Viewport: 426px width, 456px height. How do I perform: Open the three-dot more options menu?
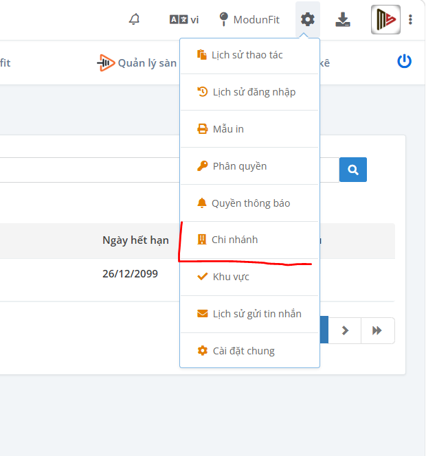[x=410, y=19]
